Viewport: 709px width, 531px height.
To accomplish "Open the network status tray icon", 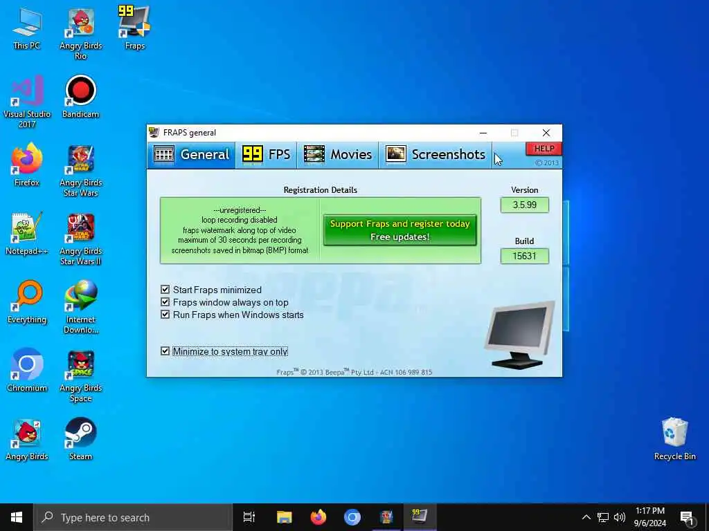I will [603, 517].
